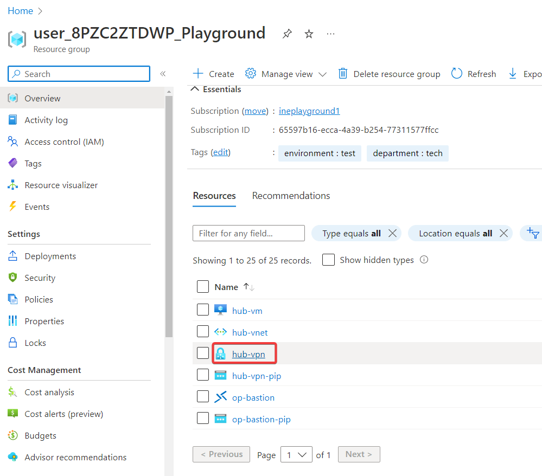Screen dimensions: 542x476
Task: Open Cost analysis in sidebar
Action: [x=49, y=393]
